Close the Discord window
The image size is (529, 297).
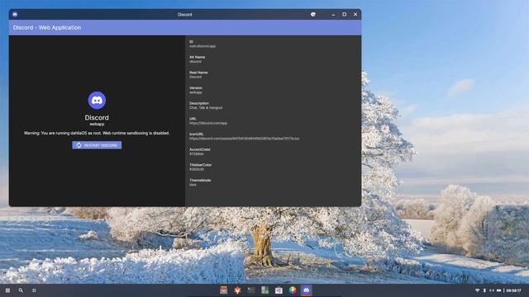pyautogui.click(x=355, y=15)
